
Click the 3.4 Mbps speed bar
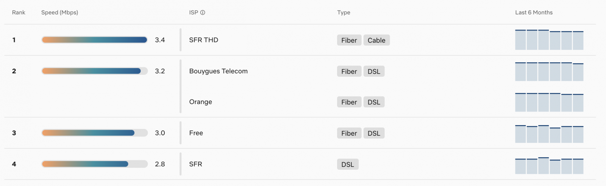(94, 40)
